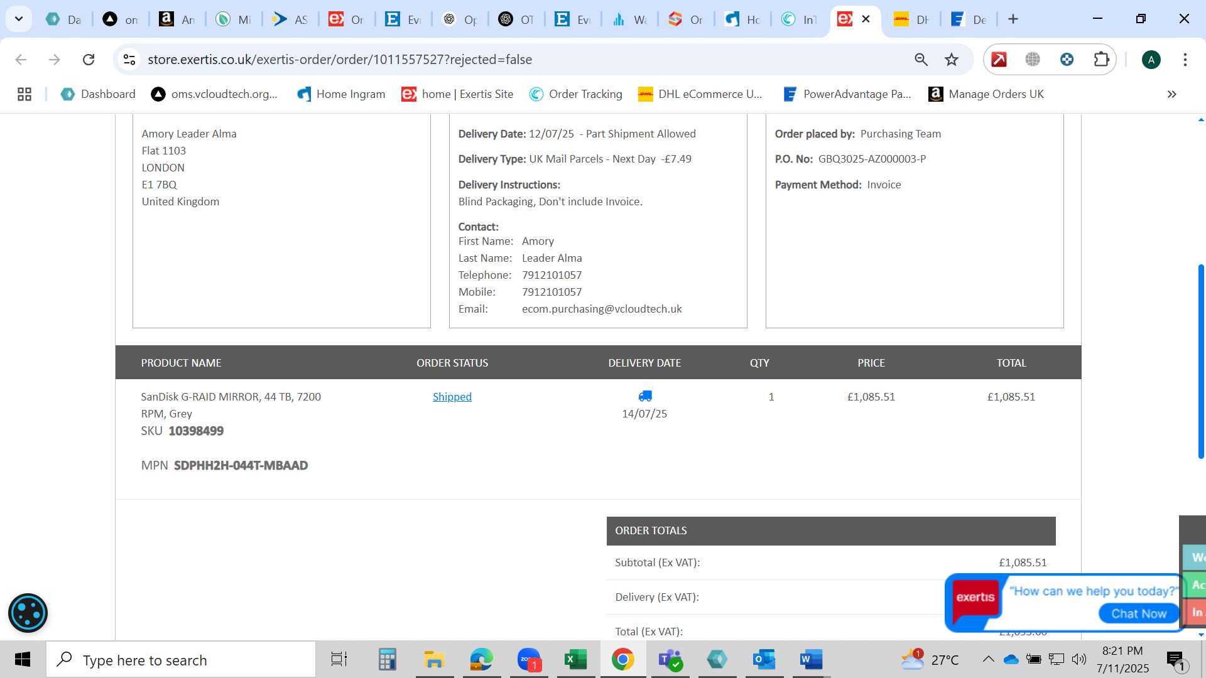Screen dimensions: 1206x678
Task: Open the OneDrive cloud tray icon
Action: (x=1011, y=659)
